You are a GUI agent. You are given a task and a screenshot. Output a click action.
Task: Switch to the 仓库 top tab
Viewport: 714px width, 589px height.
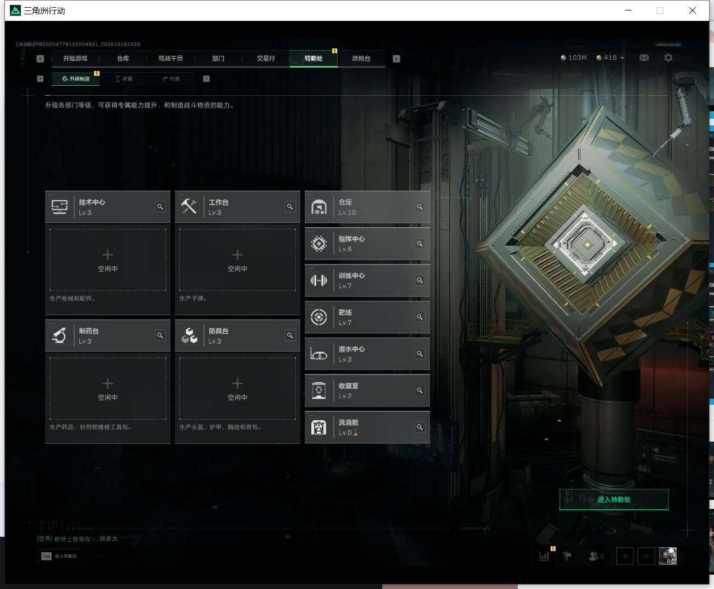[123, 58]
